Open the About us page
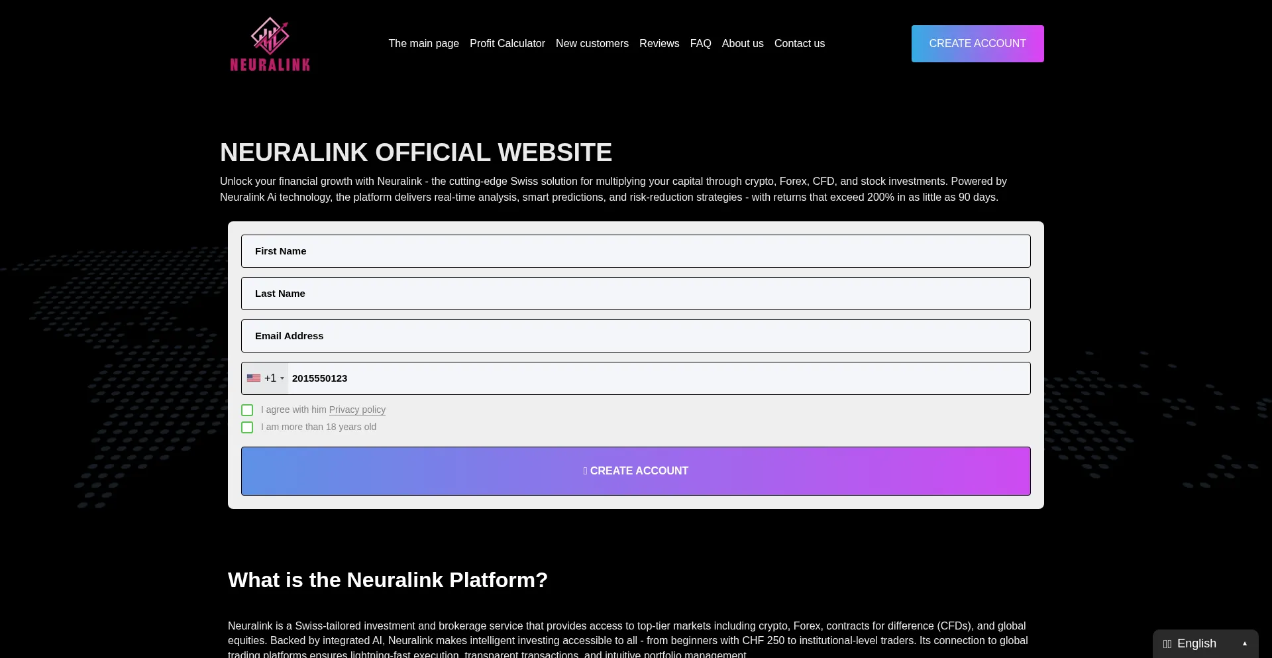 tap(743, 44)
